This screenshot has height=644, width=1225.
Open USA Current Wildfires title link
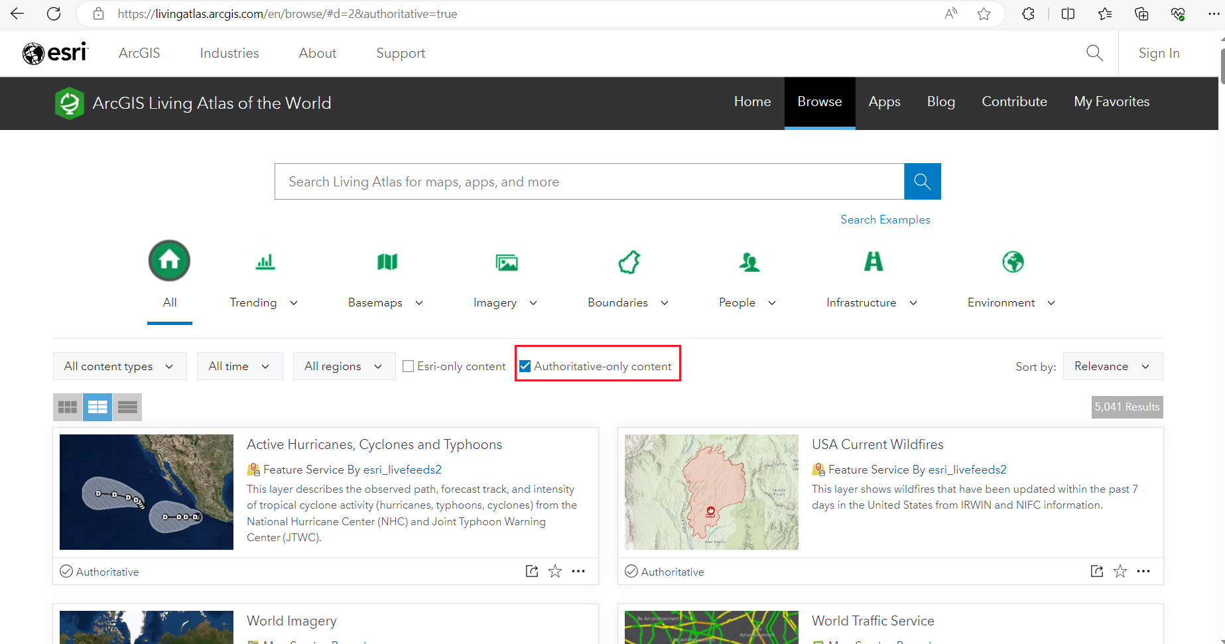[877, 444]
